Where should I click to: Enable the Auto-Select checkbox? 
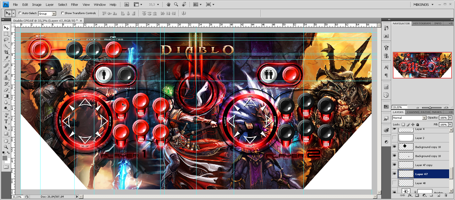coord(20,13)
